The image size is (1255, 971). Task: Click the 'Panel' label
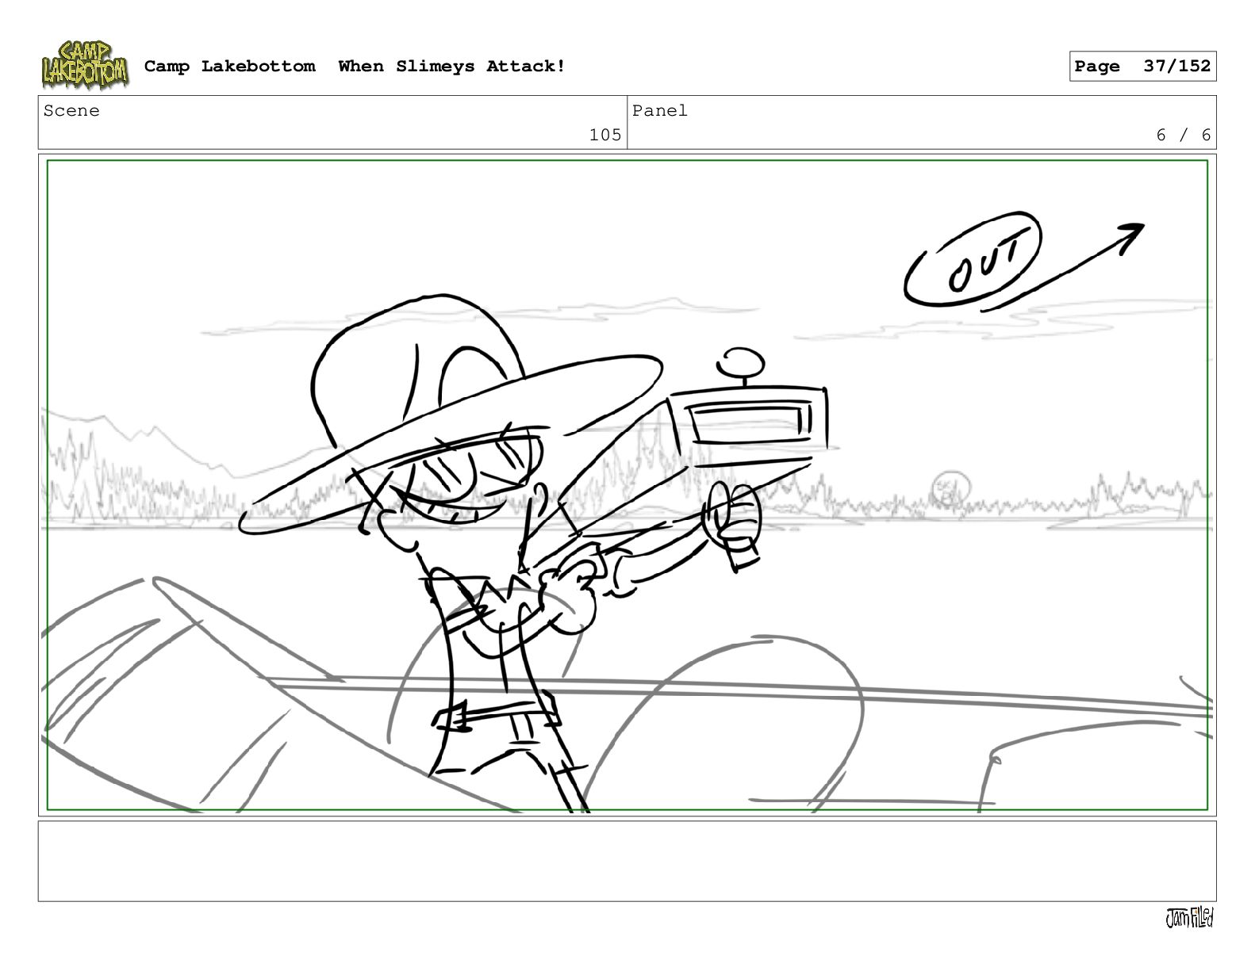659,111
